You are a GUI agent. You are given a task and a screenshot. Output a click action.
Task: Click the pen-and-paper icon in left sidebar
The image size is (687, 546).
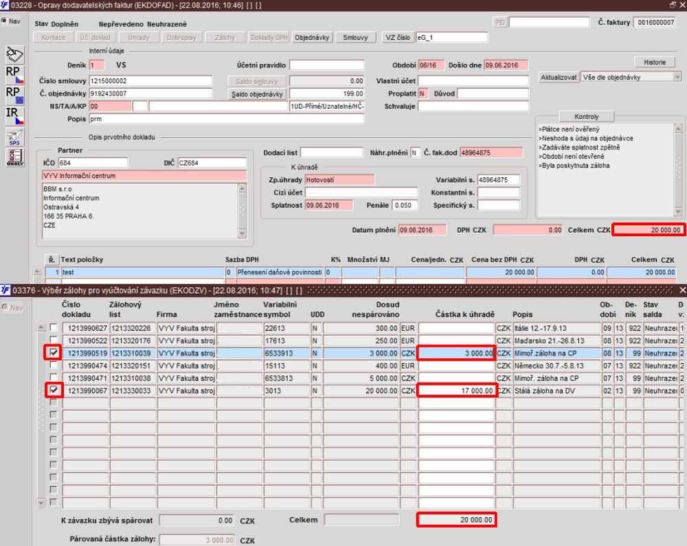[x=14, y=54]
